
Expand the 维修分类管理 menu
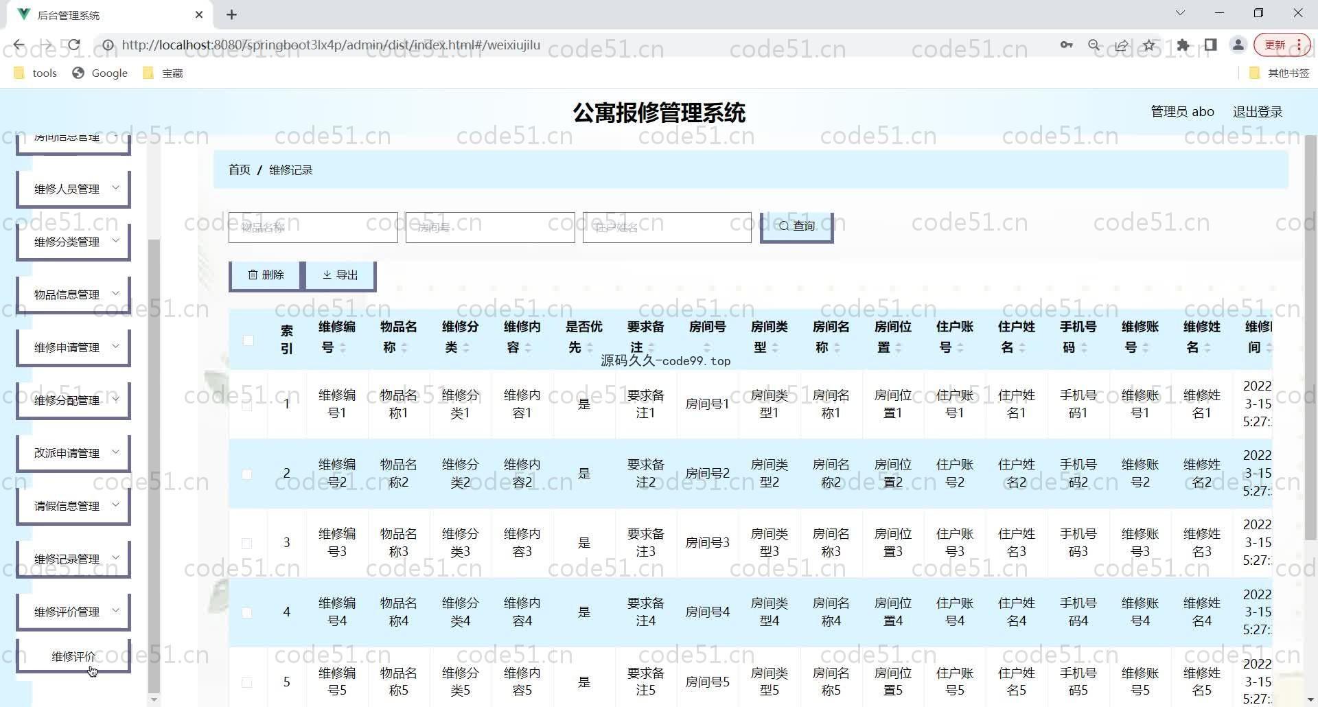tap(73, 242)
